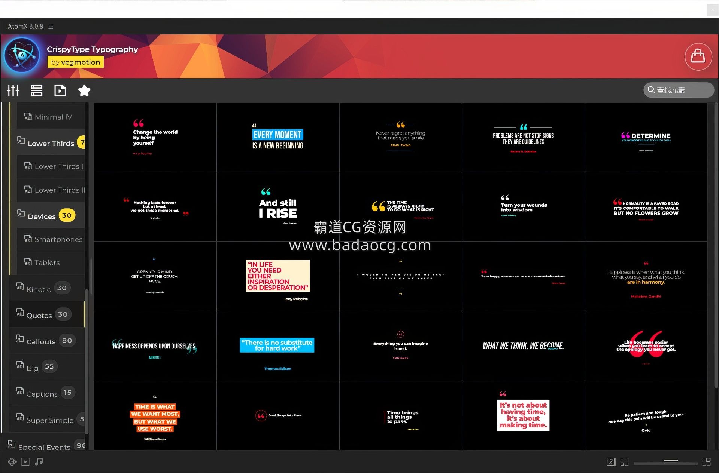
Task: Select the Mark Twain quote preset
Action: pyautogui.click(x=400, y=138)
